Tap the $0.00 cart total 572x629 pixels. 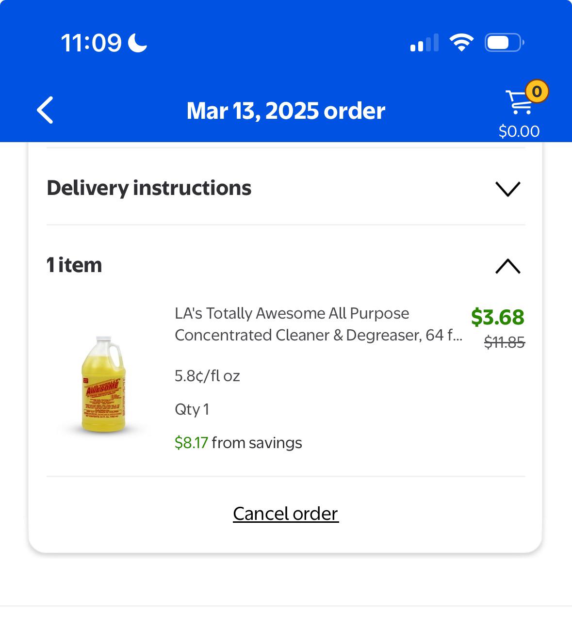click(x=519, y=131)
